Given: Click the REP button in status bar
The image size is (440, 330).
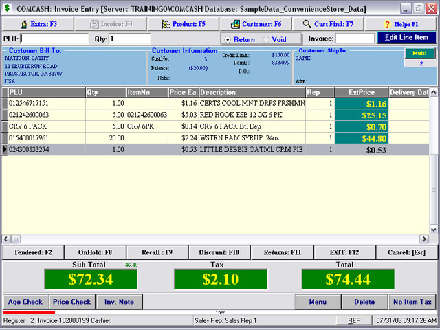Looking at the screenshot, I should (354, 320).
